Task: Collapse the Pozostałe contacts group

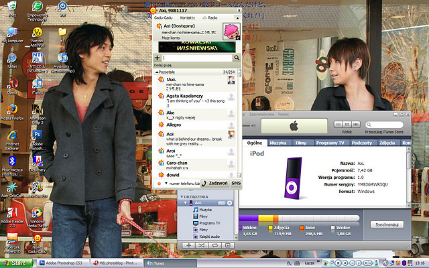Action: tap(157, 72)
